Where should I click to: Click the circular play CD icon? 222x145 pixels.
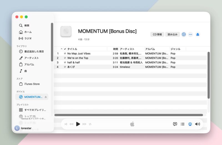(x=184, y=34)
